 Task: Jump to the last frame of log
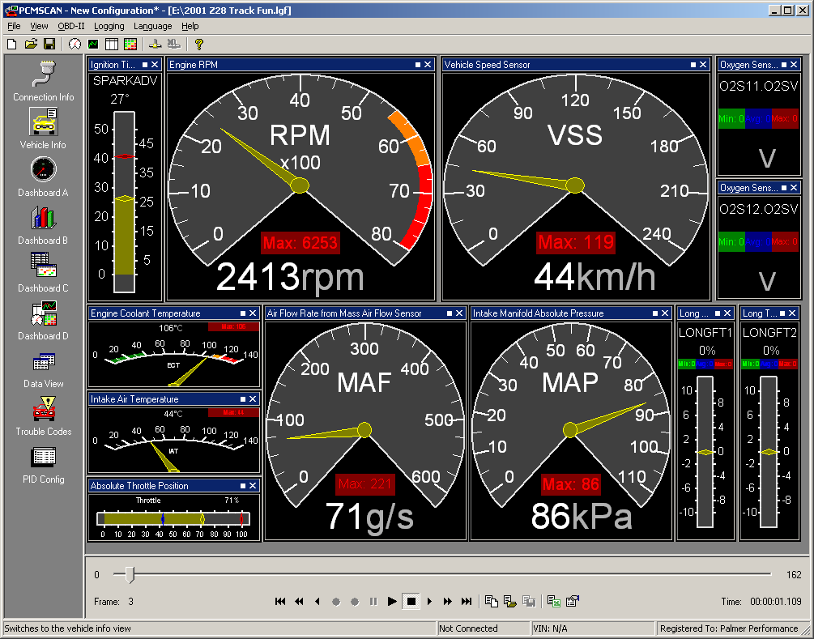pos(467,601)
